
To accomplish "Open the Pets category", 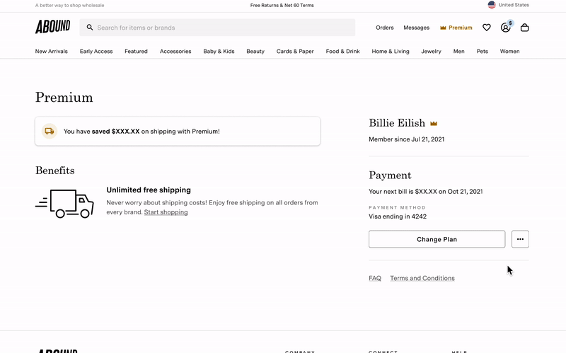I will pyautogui.click(x=483, y=51).
